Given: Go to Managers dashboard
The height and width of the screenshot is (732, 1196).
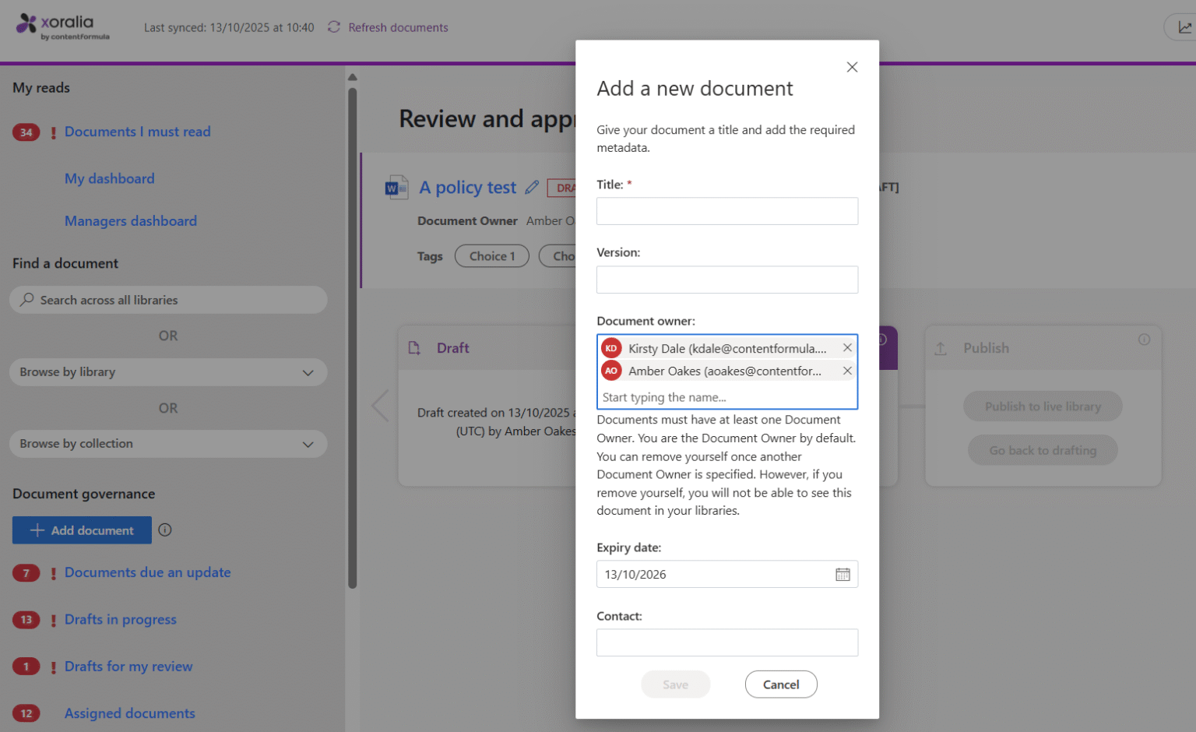Looking at the screenshot, I should [130, 221].
